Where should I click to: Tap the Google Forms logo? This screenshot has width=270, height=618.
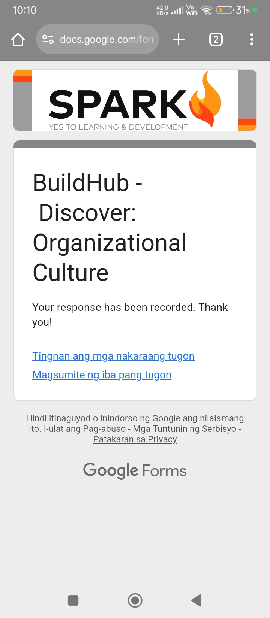click(135, 470)
